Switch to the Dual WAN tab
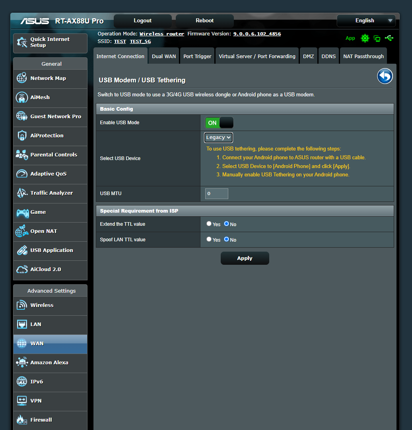412x430 pixels. tap(164, 56)
